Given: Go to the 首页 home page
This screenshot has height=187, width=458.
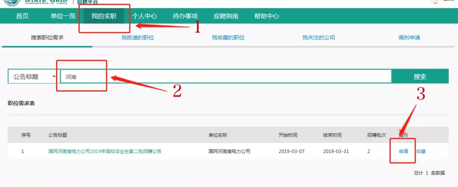Looking at the screenshot, I should click(x=22, y=16).
